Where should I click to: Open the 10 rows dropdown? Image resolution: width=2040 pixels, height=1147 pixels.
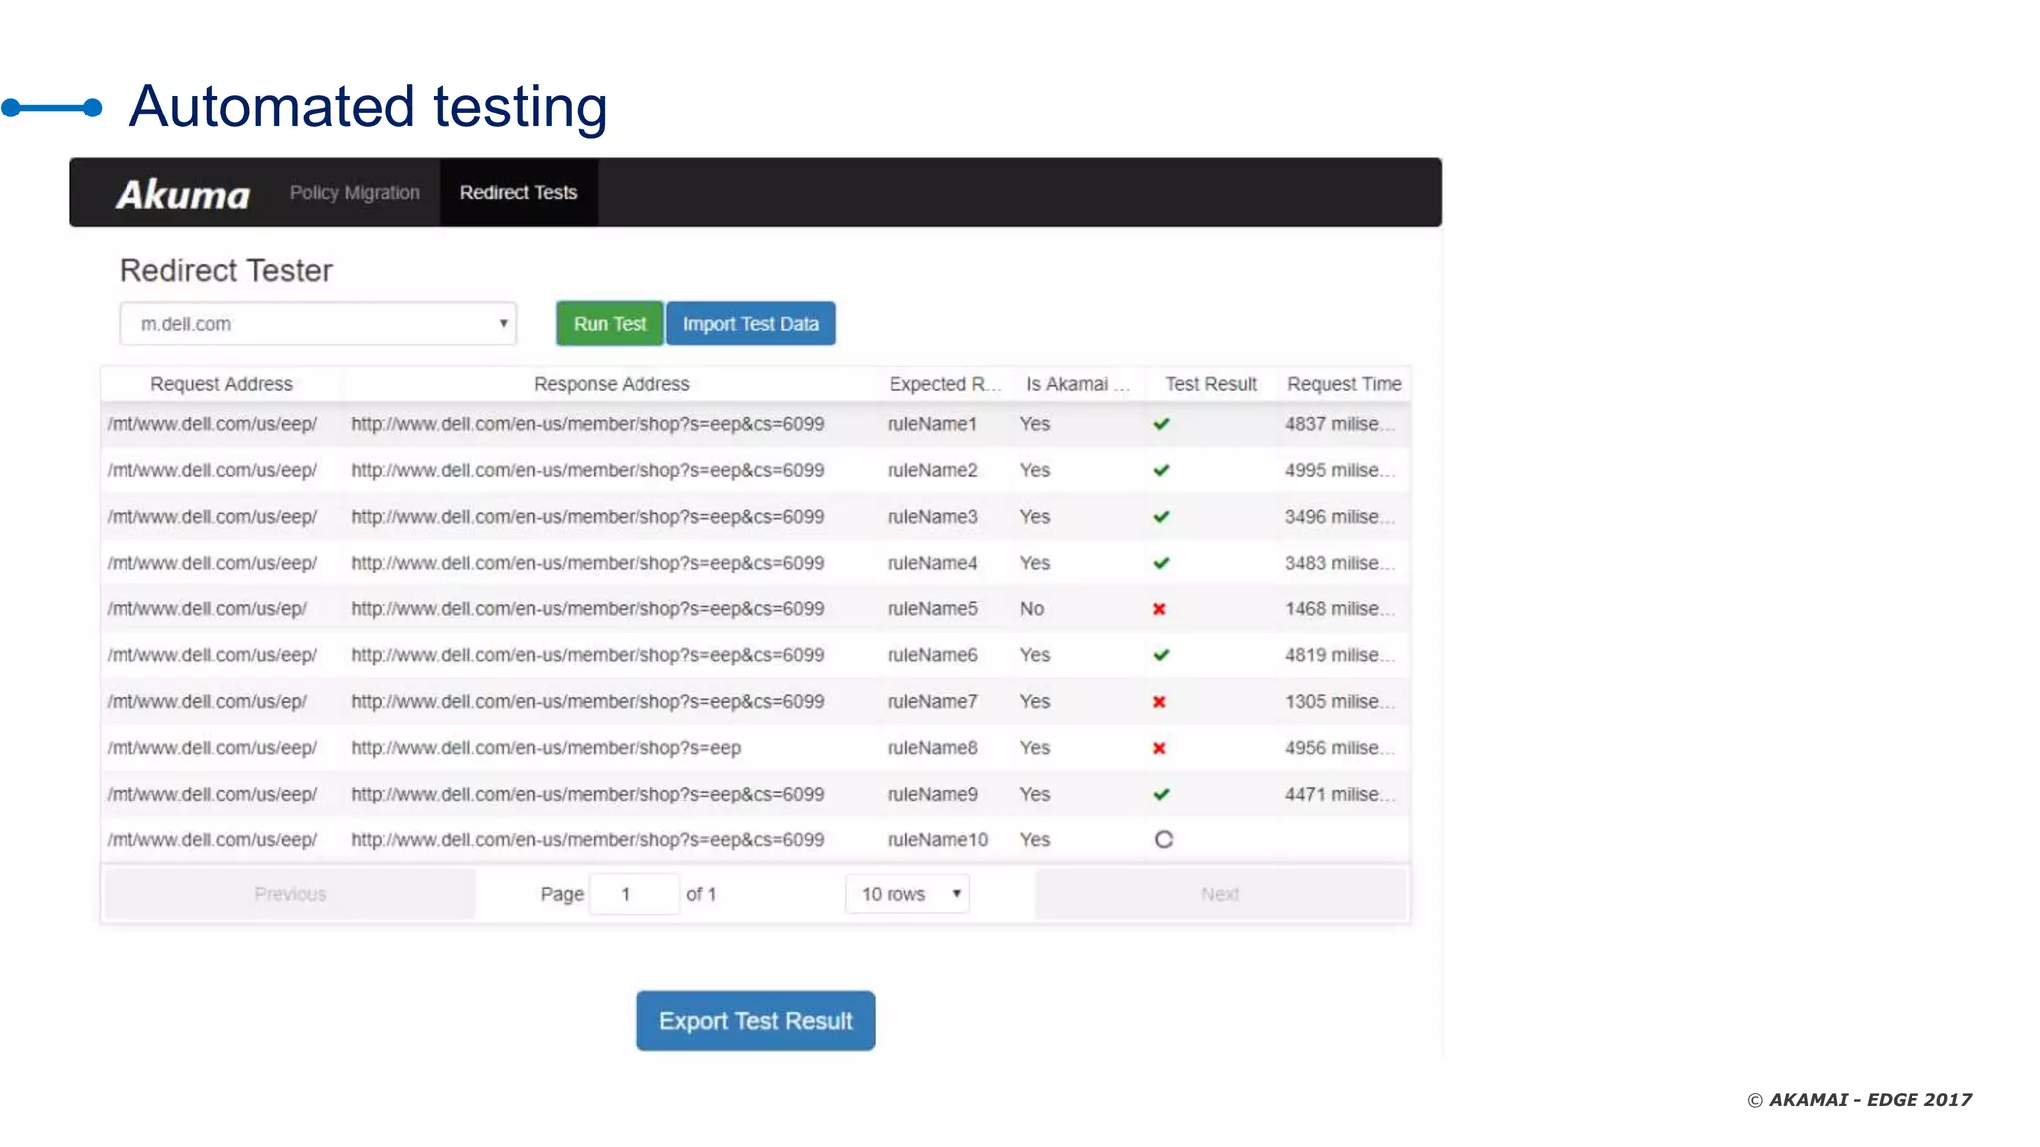907,894
